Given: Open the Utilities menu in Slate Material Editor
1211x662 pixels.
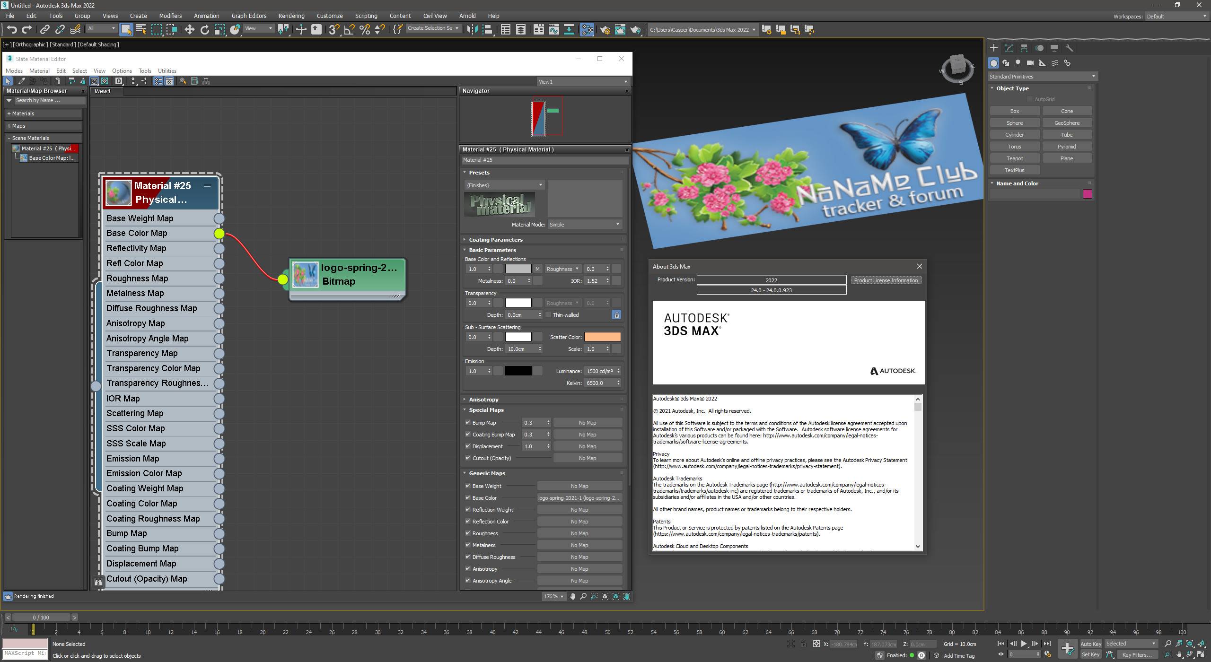Looking at the screenshot, I should tap(167, 70).
